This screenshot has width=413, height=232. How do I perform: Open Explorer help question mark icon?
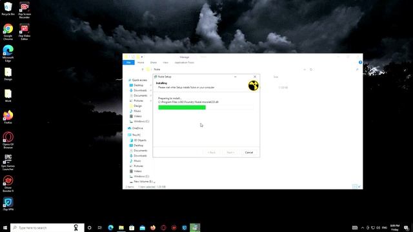(x=360, y=63)
